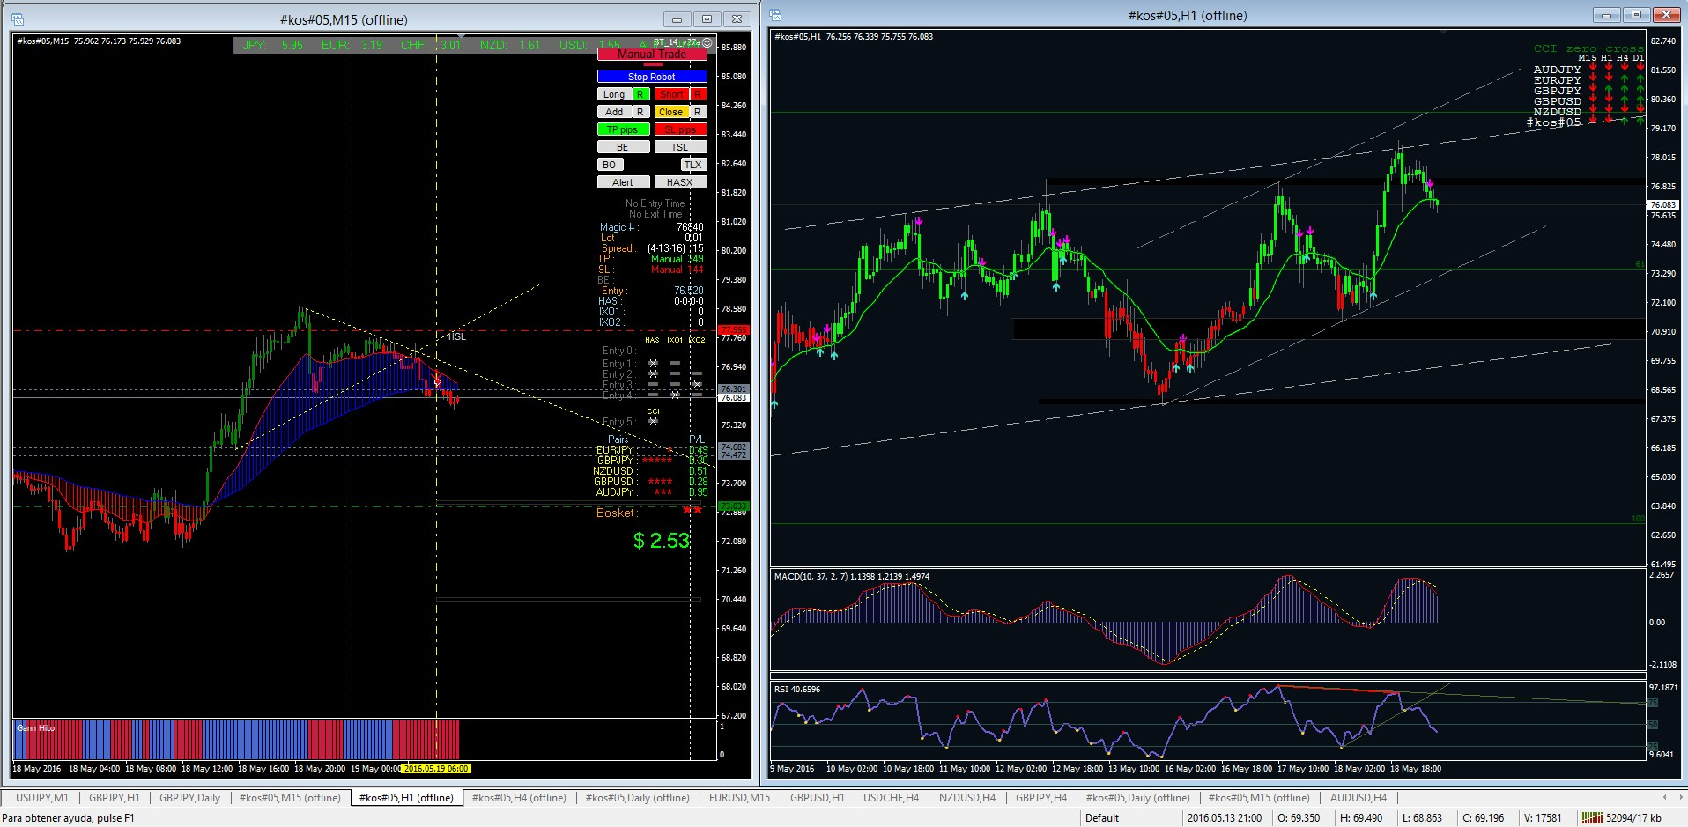This screenshot has width=1688, height=827.
Task: Click the yellow Close button in trade panel
Action: click(671, 112)
